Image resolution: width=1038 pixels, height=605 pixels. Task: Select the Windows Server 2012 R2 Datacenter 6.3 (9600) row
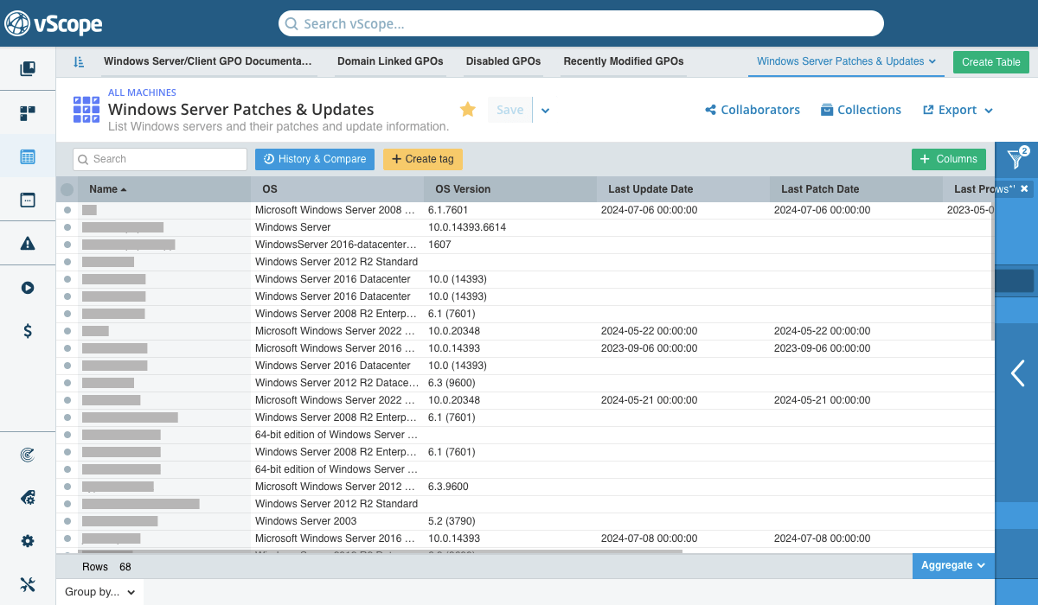click(x=67, y=383)
